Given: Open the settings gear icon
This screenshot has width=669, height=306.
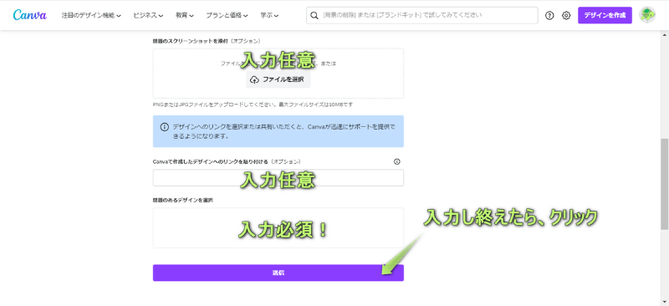Looking at the screenshot, I should pyautogui.click(x=566, y=15).
